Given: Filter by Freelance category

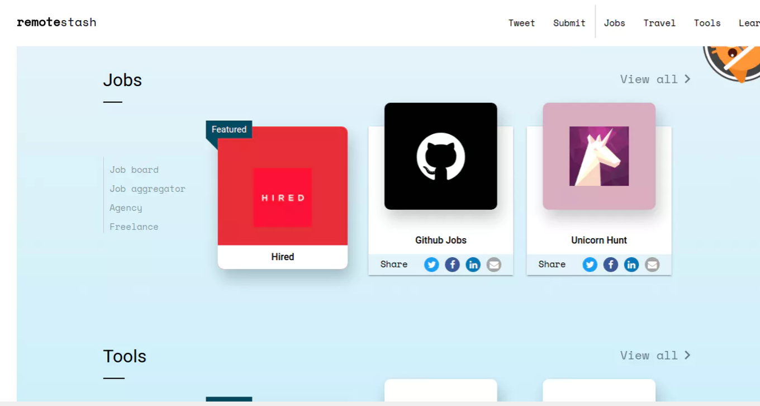Looking at the screenshot, I should click(134, 226).
